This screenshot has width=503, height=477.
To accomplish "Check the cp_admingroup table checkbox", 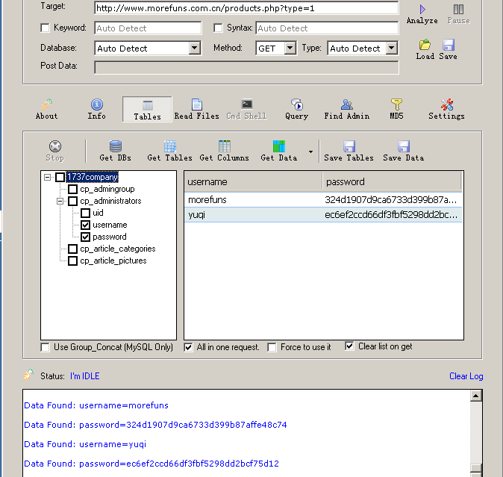I will (x=73, y=190).
